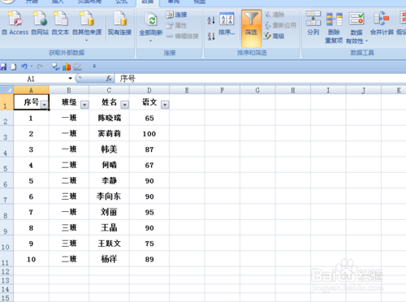Select the score cell showing 95
The height and width of the screenshot is (302, 406).
pyautogui.click(x=149, y=212)
